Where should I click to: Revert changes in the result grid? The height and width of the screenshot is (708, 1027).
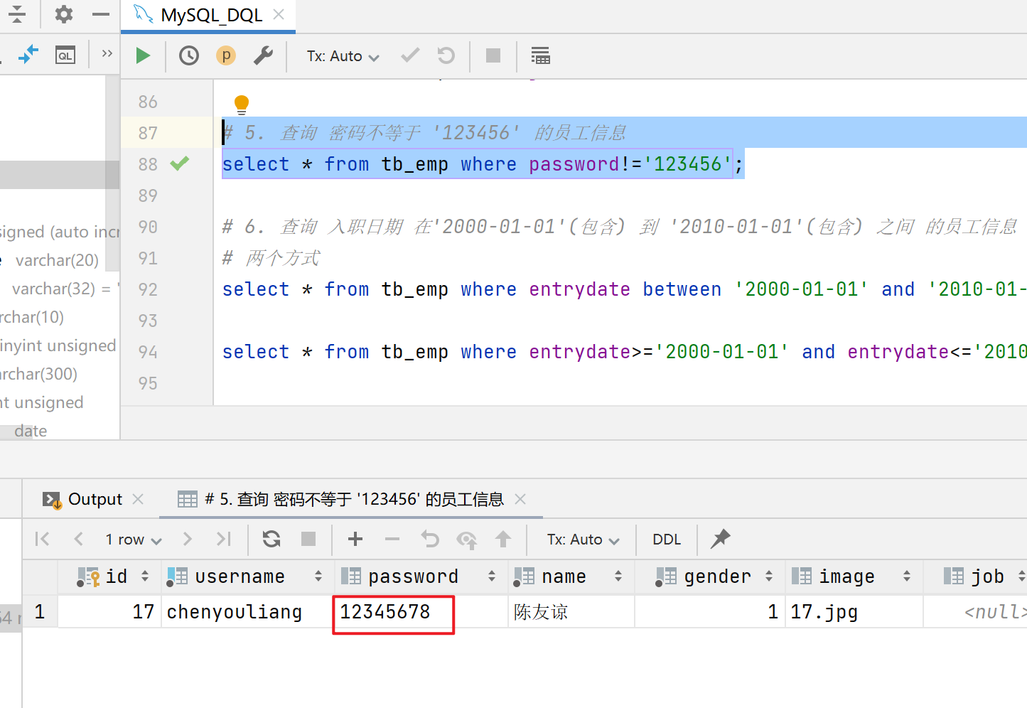click(x=430, y=539)
